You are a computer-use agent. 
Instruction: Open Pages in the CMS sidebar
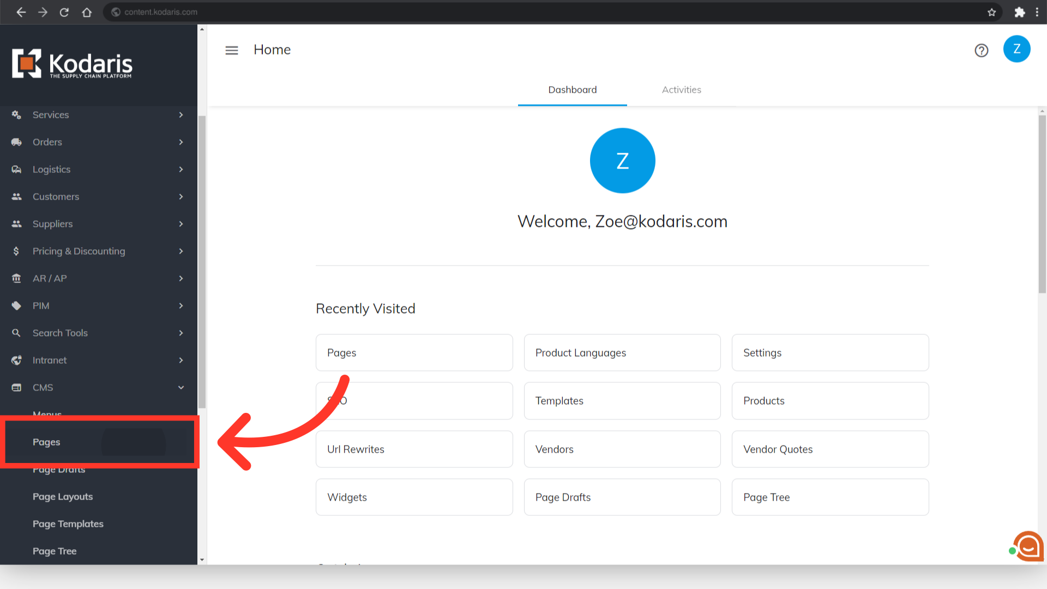pos(46,442)
